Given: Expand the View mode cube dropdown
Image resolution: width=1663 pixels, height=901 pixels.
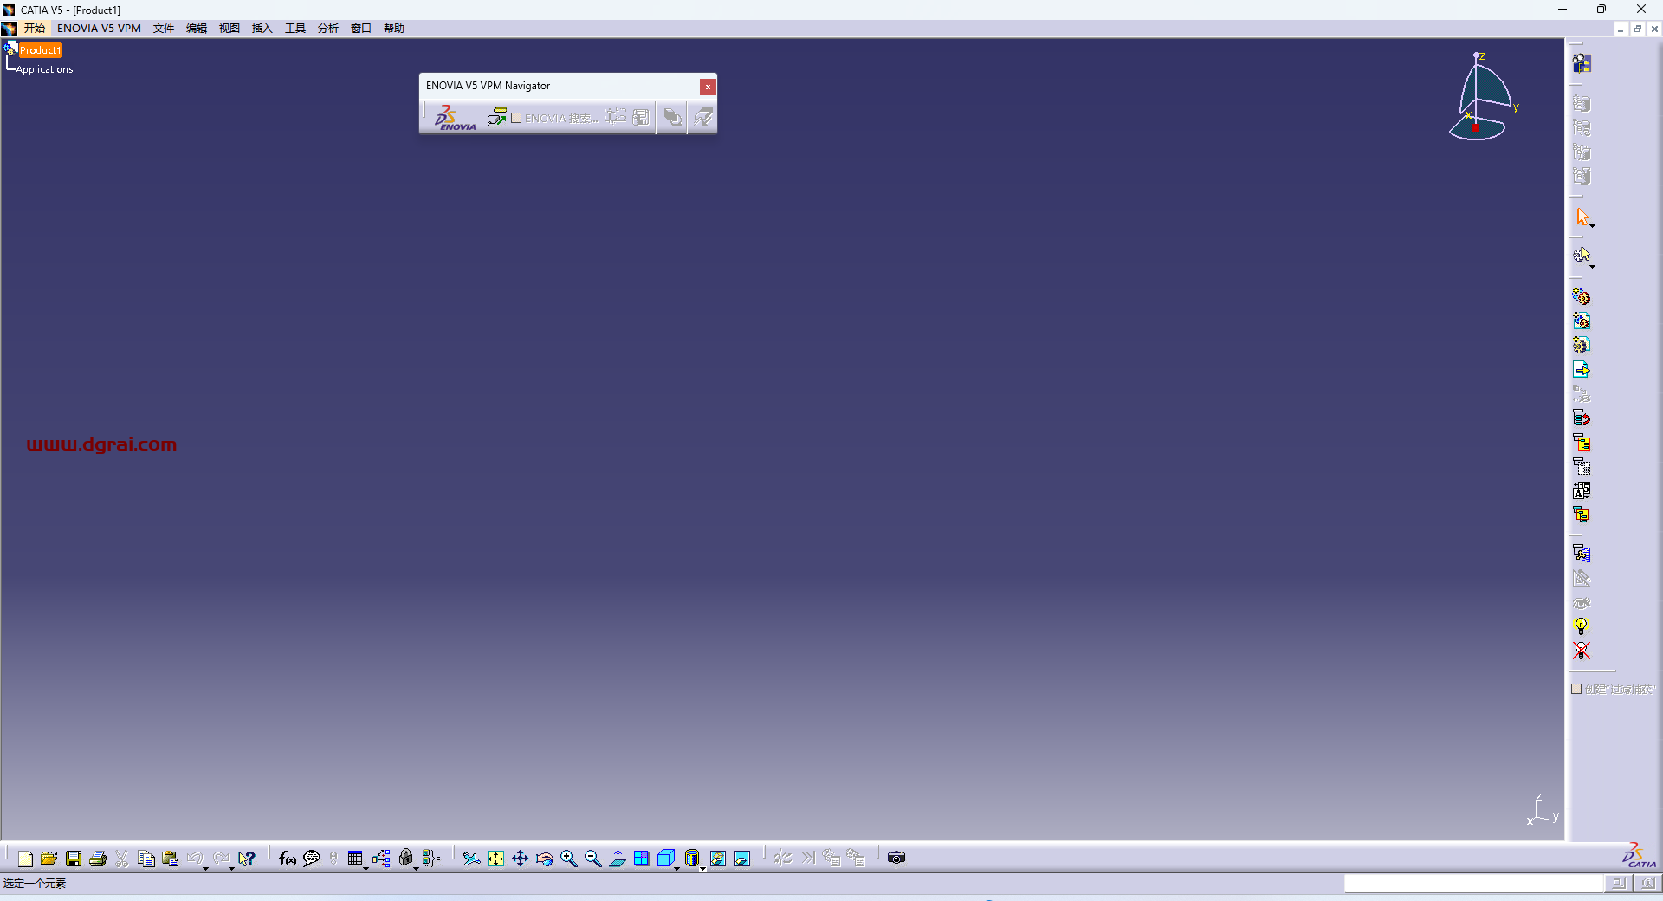Looking at the screenshot, I should click(676, 867).
